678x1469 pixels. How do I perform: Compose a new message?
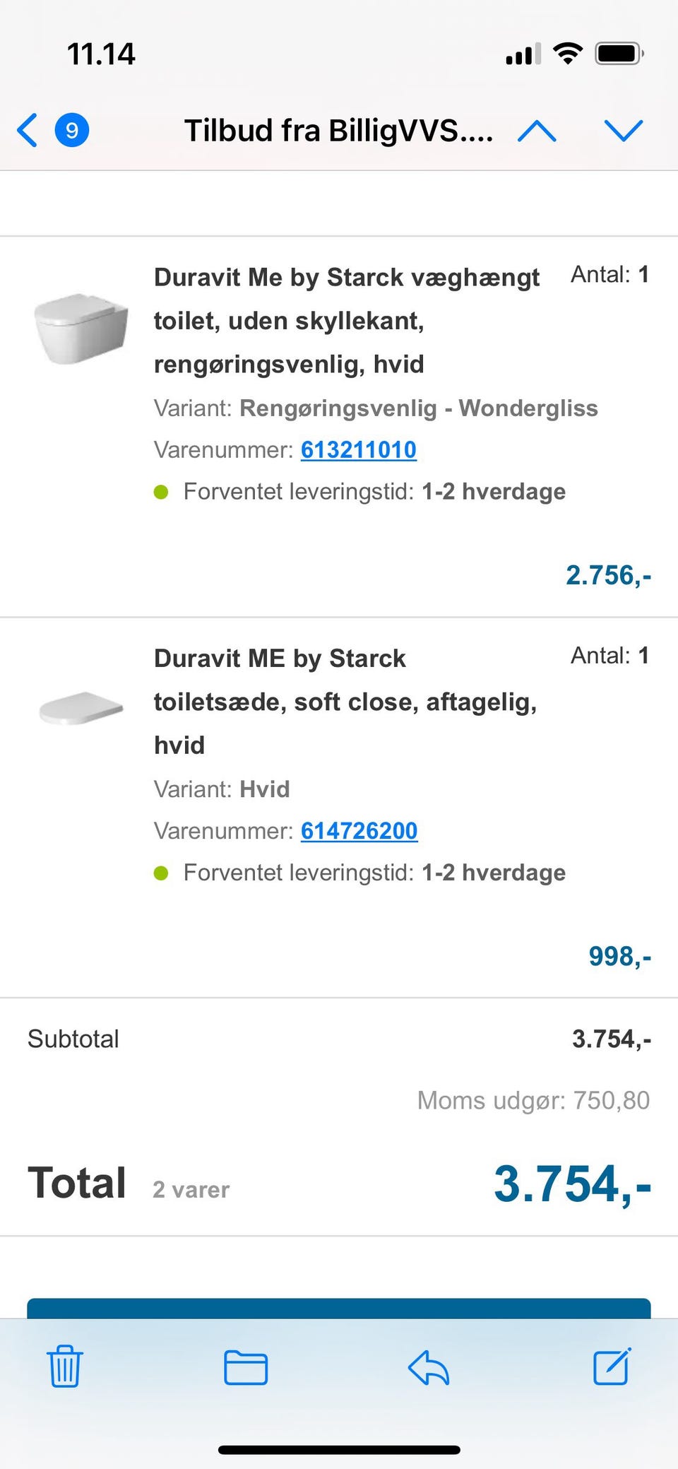pyautogui.click(x=612, y=1367)
